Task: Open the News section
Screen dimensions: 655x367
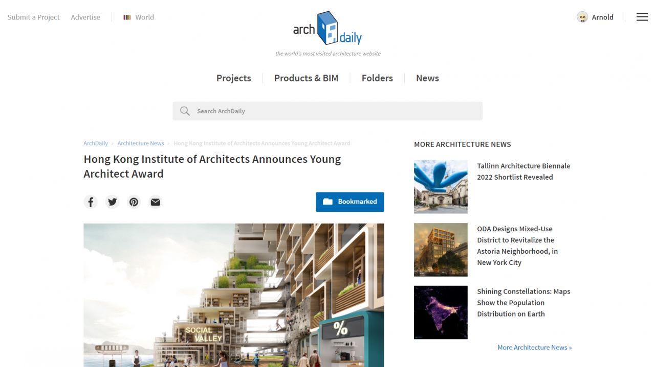Action: [427, 78]
